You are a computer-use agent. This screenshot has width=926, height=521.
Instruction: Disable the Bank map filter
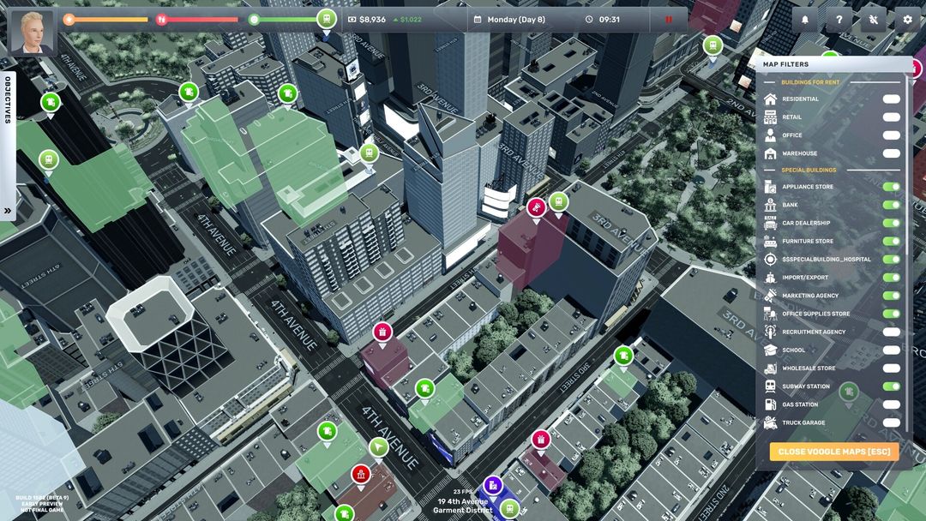click(x=891, y=205)
